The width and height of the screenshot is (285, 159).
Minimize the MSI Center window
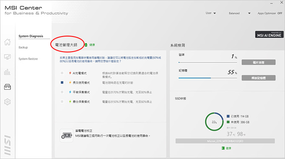(271, 3)
